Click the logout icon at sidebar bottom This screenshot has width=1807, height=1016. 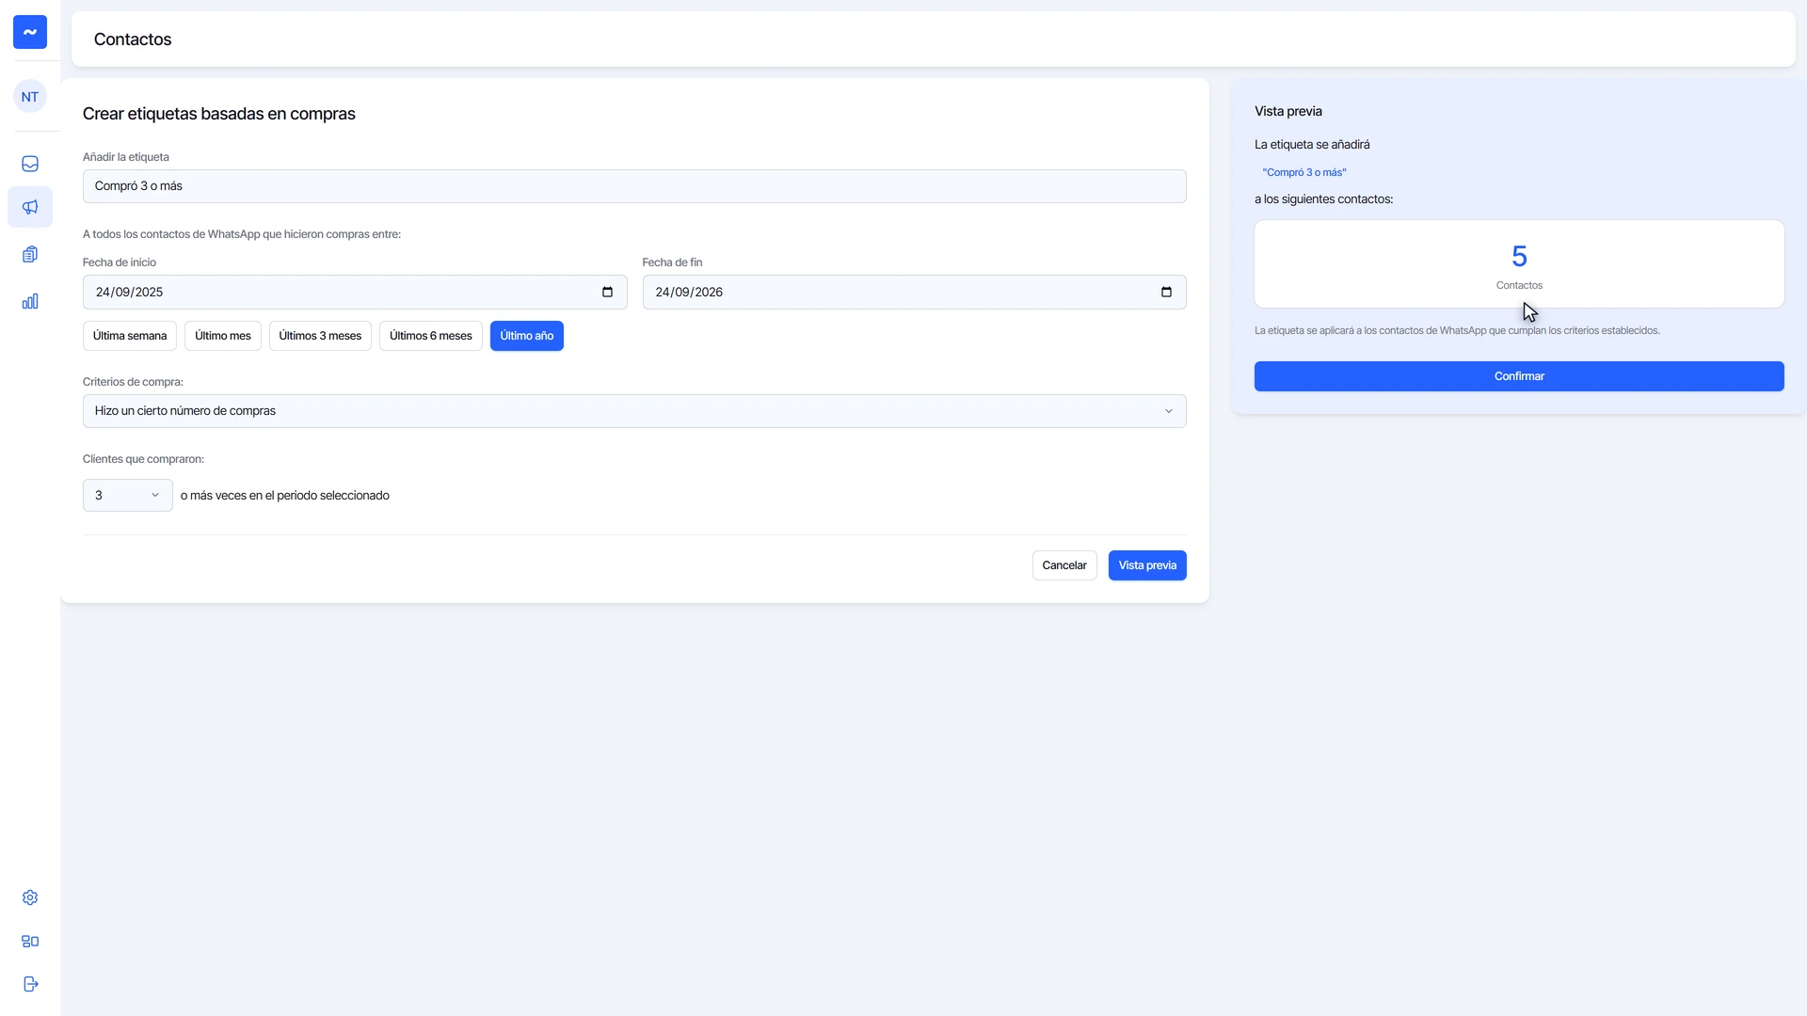[x=30, y=984]
